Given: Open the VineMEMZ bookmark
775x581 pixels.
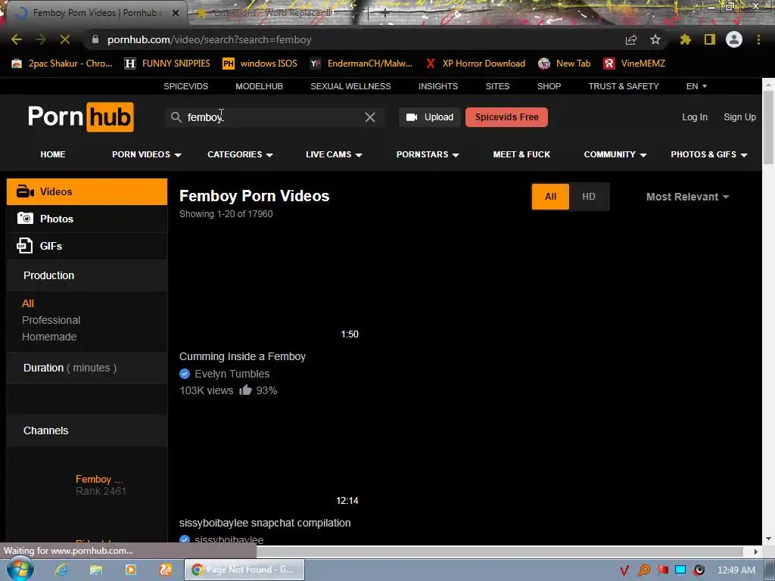Looking at the screenshot, I should [x=635, y=64].
